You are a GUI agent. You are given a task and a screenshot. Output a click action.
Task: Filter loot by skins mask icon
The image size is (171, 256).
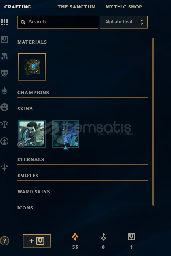click(4, 73)
